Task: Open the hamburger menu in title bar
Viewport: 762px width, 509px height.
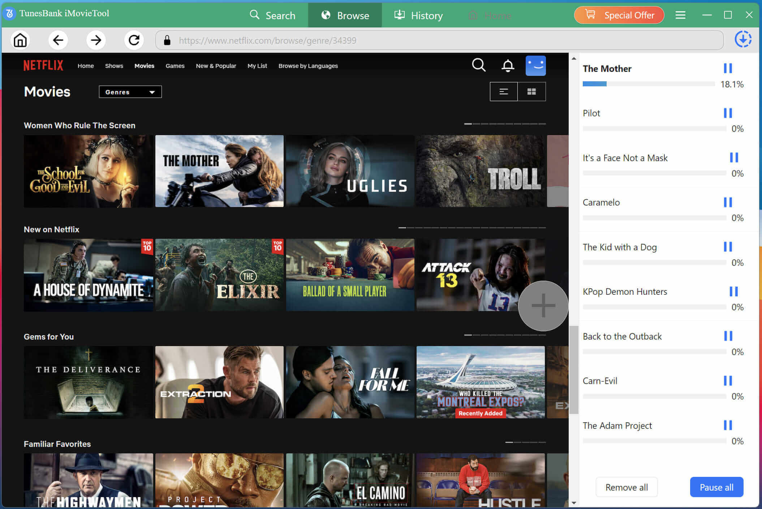Action: pos(680,15)
